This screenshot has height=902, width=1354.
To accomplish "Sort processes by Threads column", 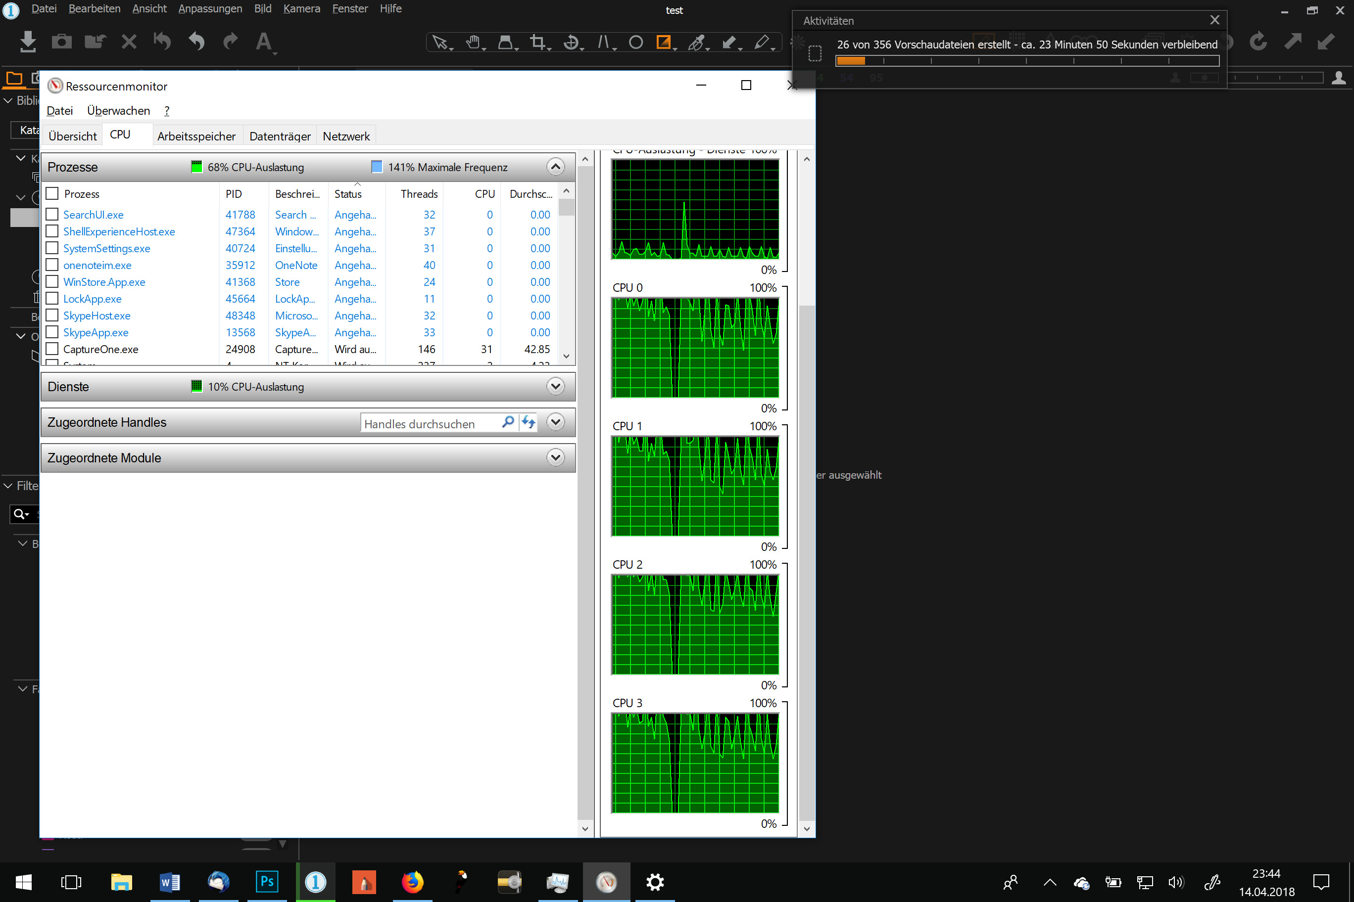I will (419, 194).
